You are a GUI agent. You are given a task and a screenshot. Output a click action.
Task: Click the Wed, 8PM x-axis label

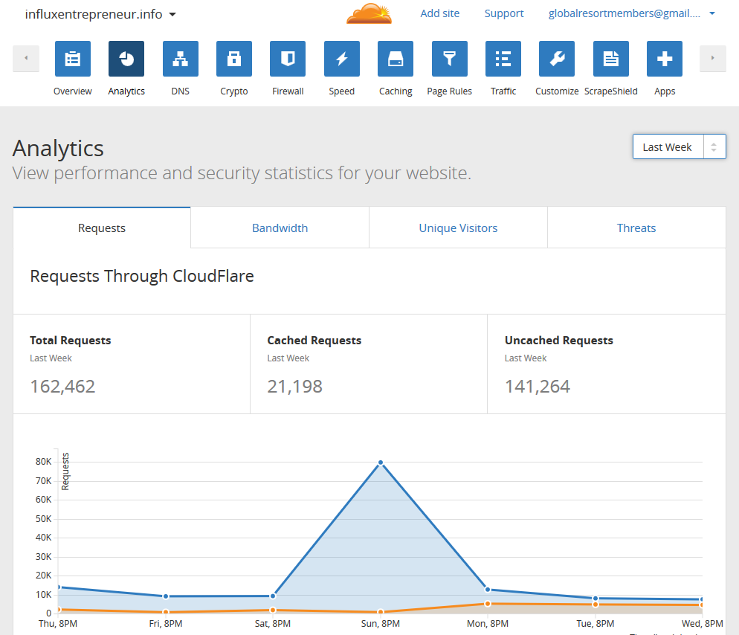point(703,623)
